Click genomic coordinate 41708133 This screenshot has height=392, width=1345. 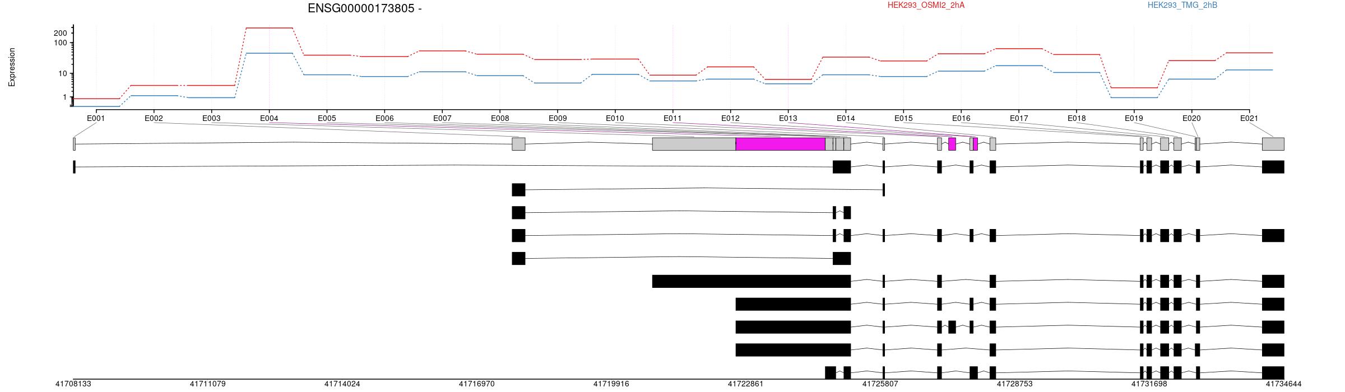click(73, 384)
